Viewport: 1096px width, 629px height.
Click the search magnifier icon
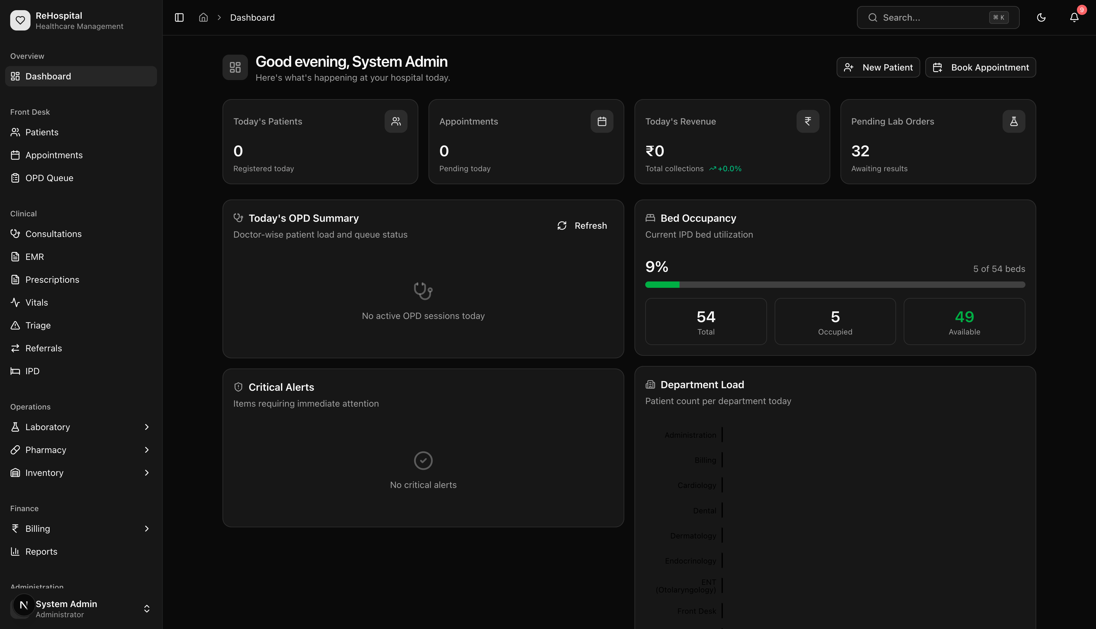(873, 17)
